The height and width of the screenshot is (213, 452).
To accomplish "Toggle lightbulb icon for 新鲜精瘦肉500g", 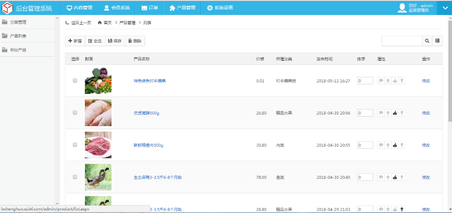I will point(402,145).
